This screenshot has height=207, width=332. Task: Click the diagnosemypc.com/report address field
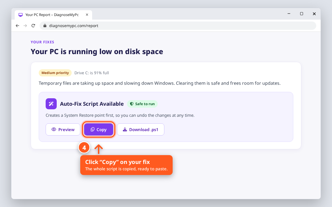[178, 26]
